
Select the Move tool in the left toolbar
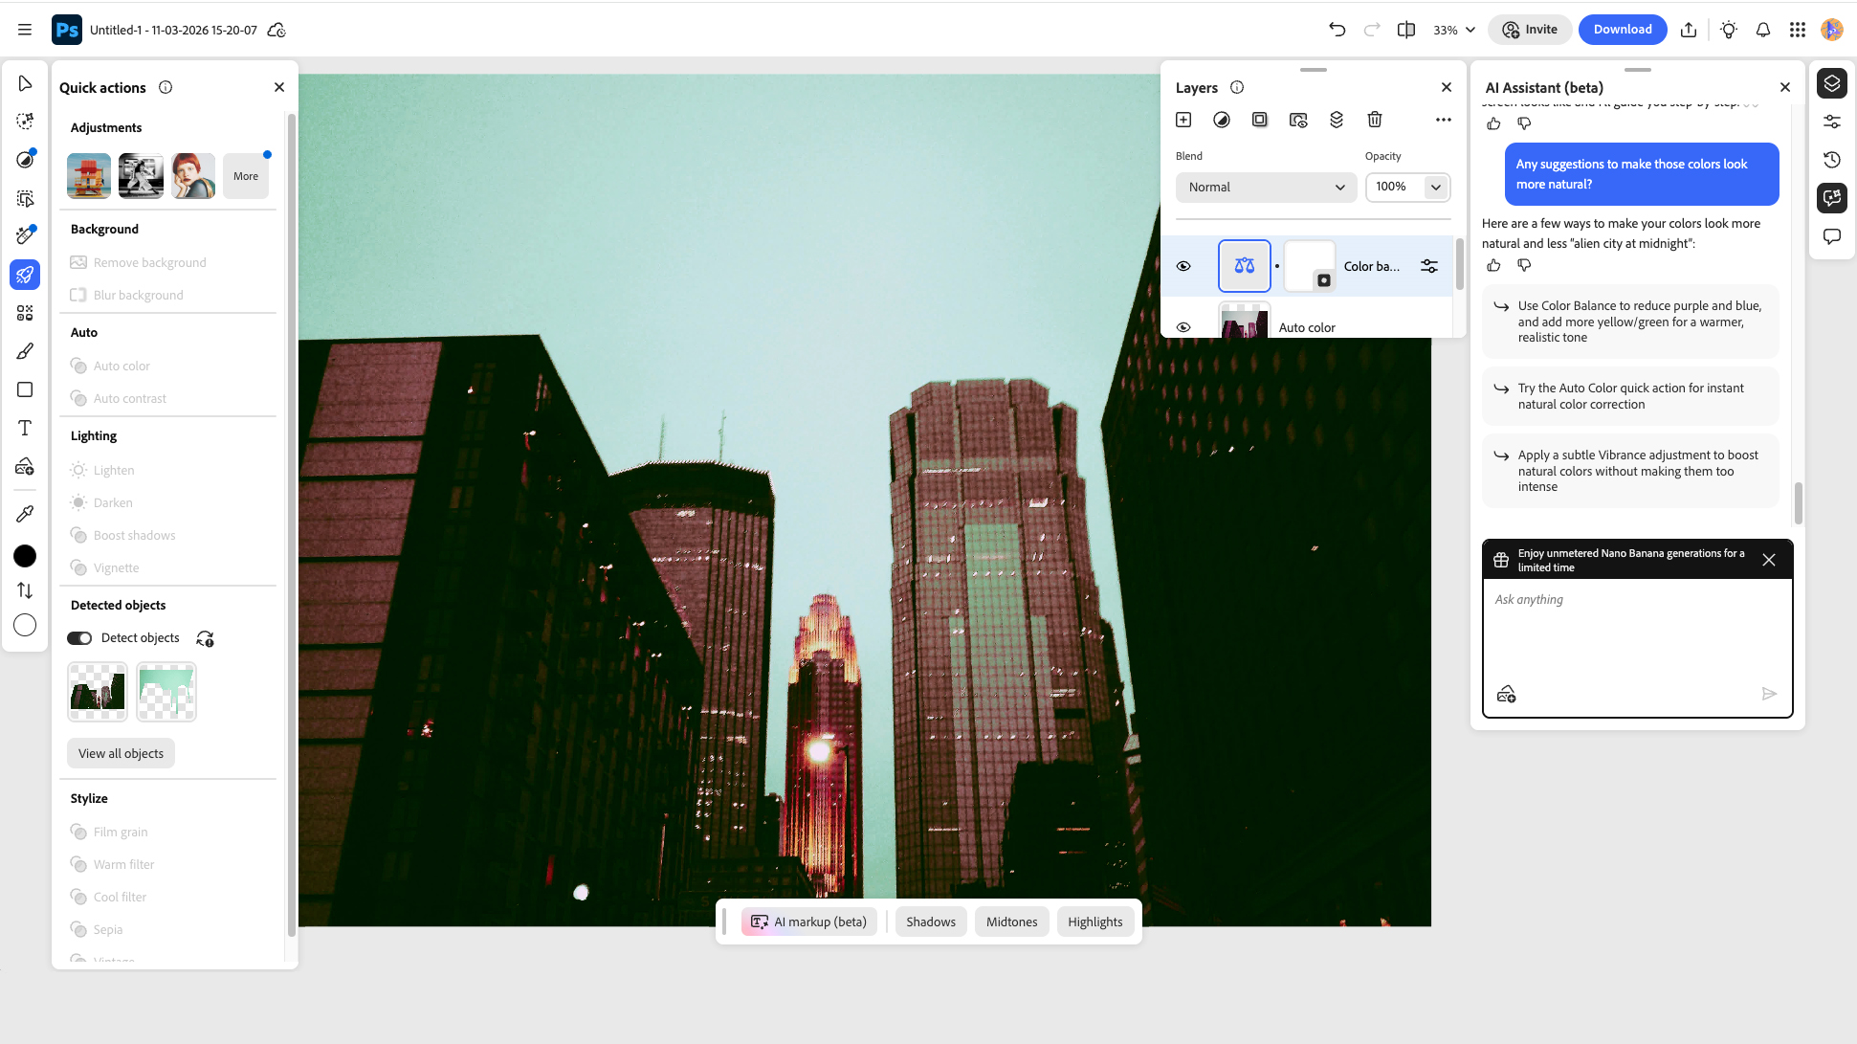coord(25,84)
